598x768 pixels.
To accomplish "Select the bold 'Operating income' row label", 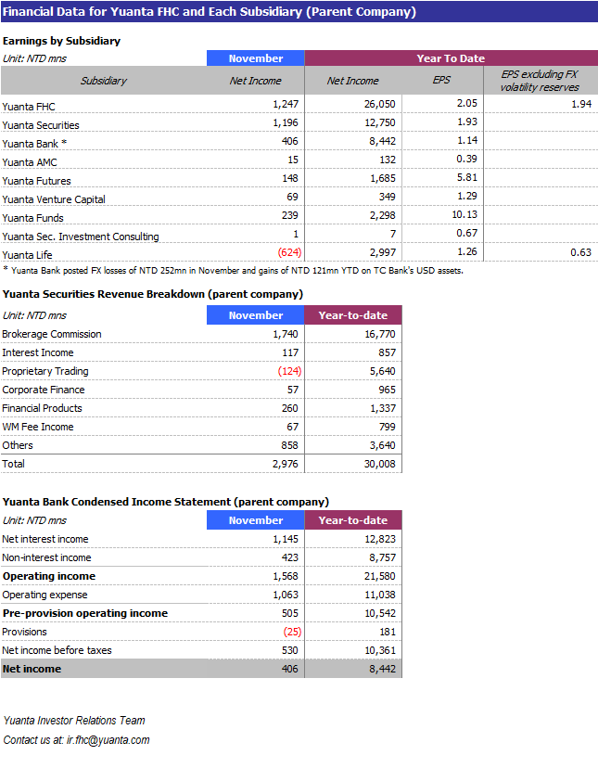I will point(49,577).
